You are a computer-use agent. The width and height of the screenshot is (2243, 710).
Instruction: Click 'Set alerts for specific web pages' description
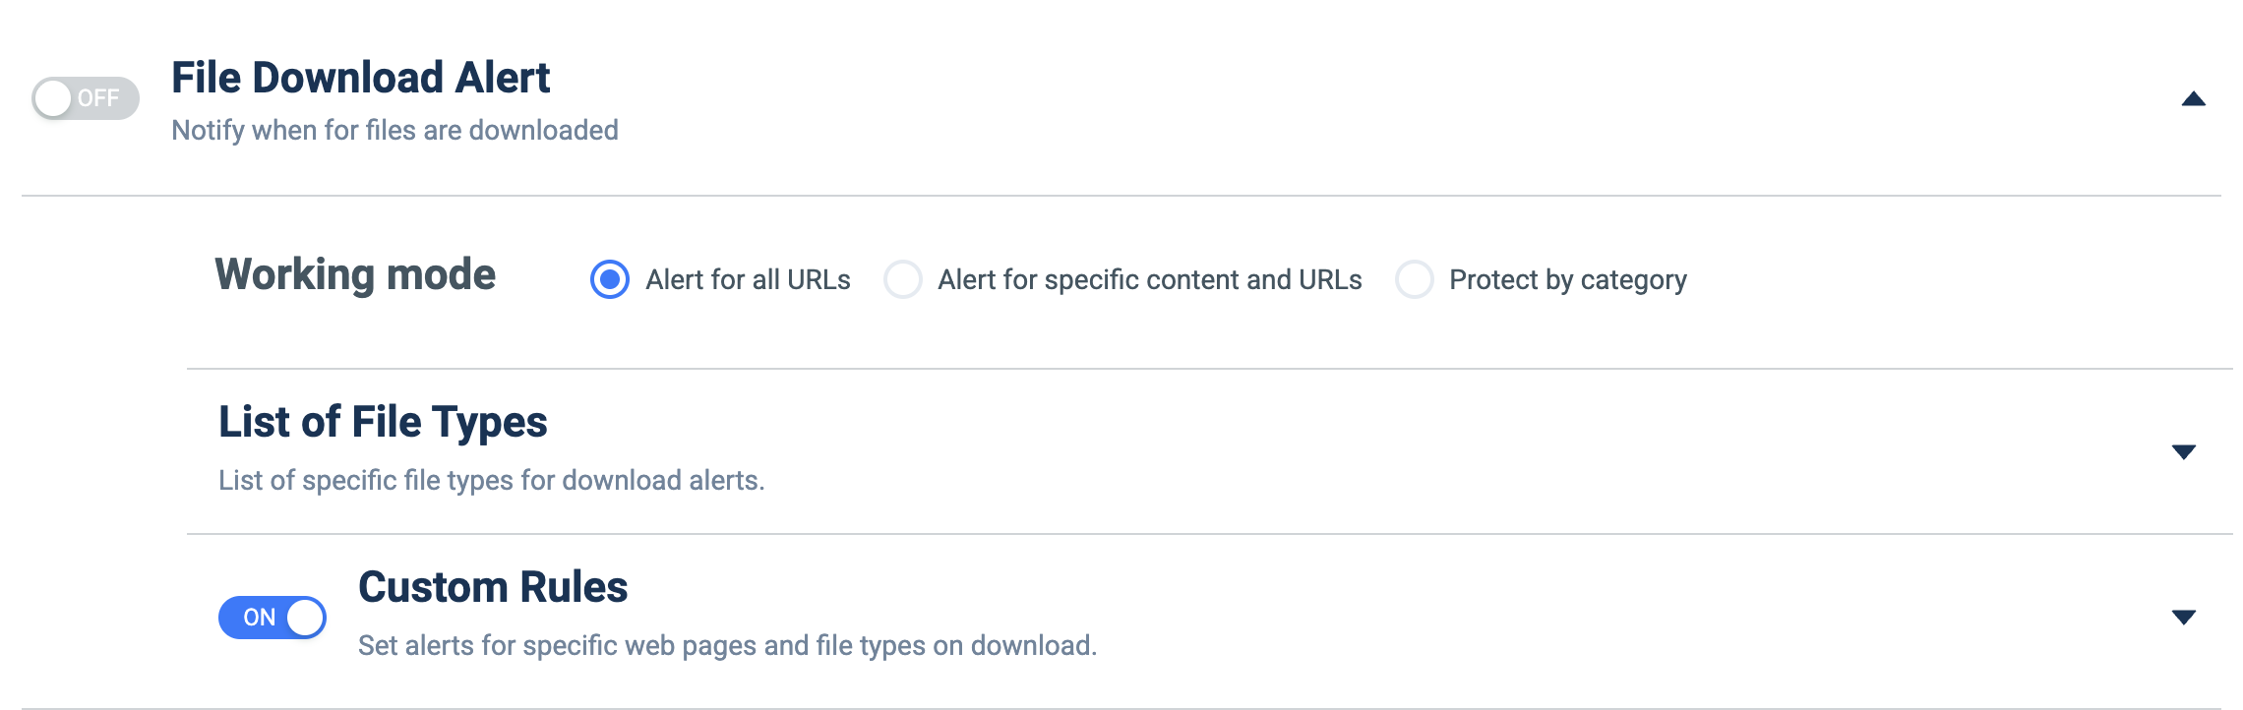728,645
